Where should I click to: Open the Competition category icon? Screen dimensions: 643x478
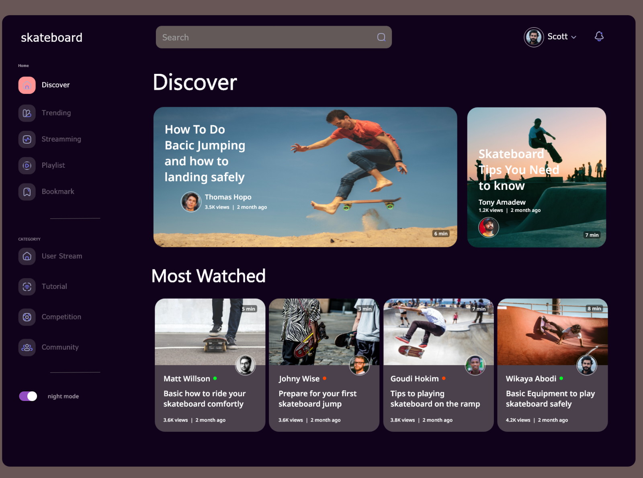pyautogui.click(x=27, y=317)
